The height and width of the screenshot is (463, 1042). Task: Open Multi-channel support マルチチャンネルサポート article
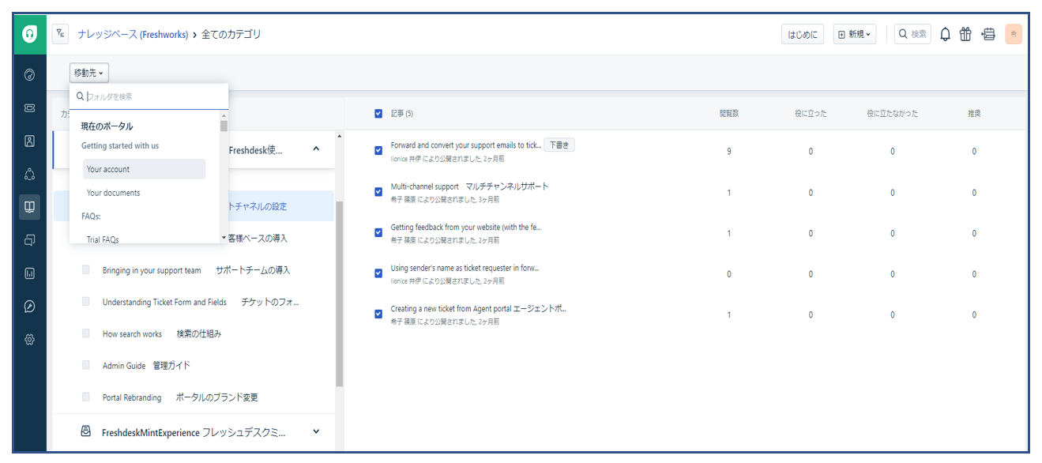point(469,186)
